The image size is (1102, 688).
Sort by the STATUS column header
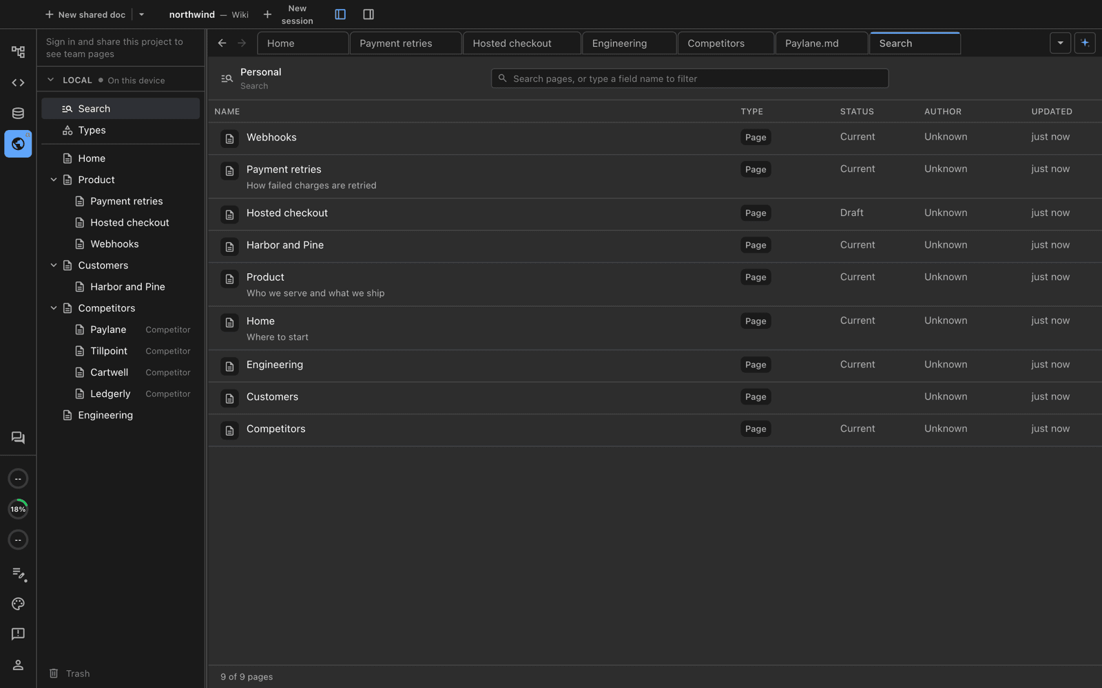click(857, 111)
